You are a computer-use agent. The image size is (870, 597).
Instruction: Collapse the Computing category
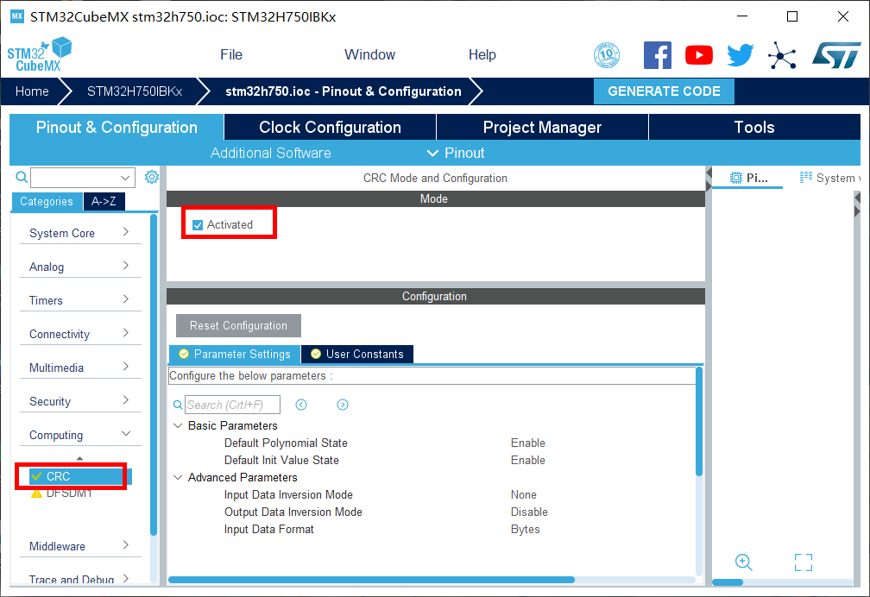(x=79, y=435)
